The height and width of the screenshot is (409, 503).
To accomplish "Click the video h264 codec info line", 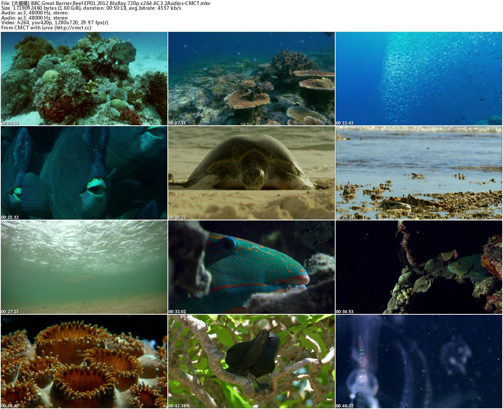I will coord(55,22).
